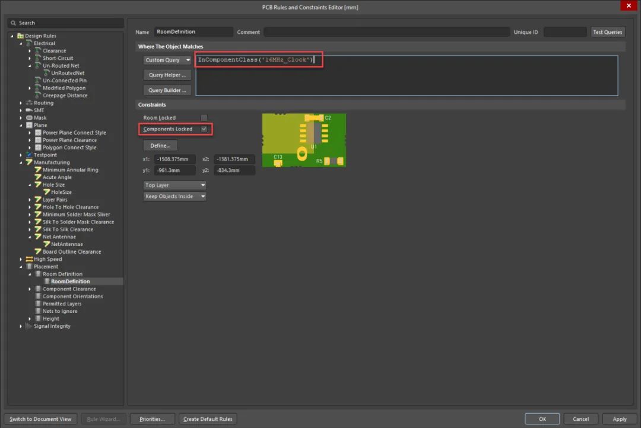The image size is (641, 428).
Task: Click the Placement category icon
Action: tap(29, 266)
